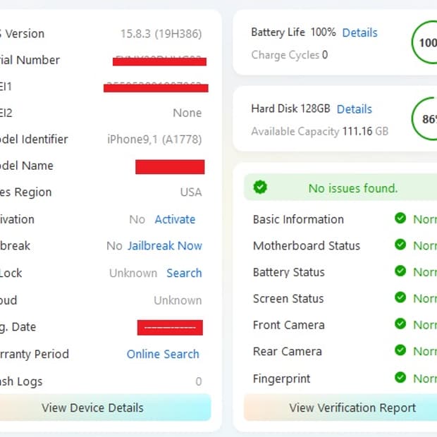Click the green badge beside No issues found
Image resolution: width=437 pixels, height=437 pixels.
[x=260, y=187]
